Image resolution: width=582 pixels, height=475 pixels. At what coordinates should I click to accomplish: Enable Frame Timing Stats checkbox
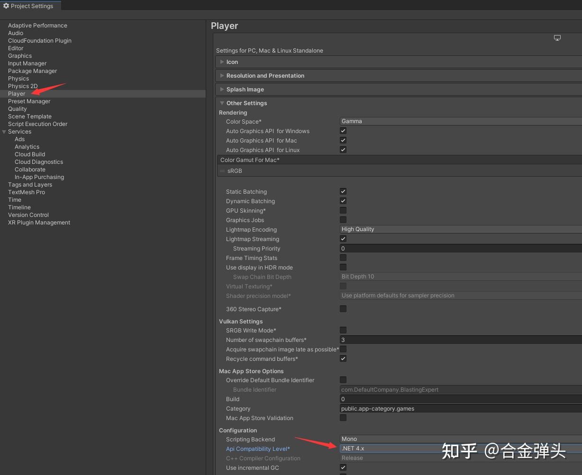click(x=343, y=258)
